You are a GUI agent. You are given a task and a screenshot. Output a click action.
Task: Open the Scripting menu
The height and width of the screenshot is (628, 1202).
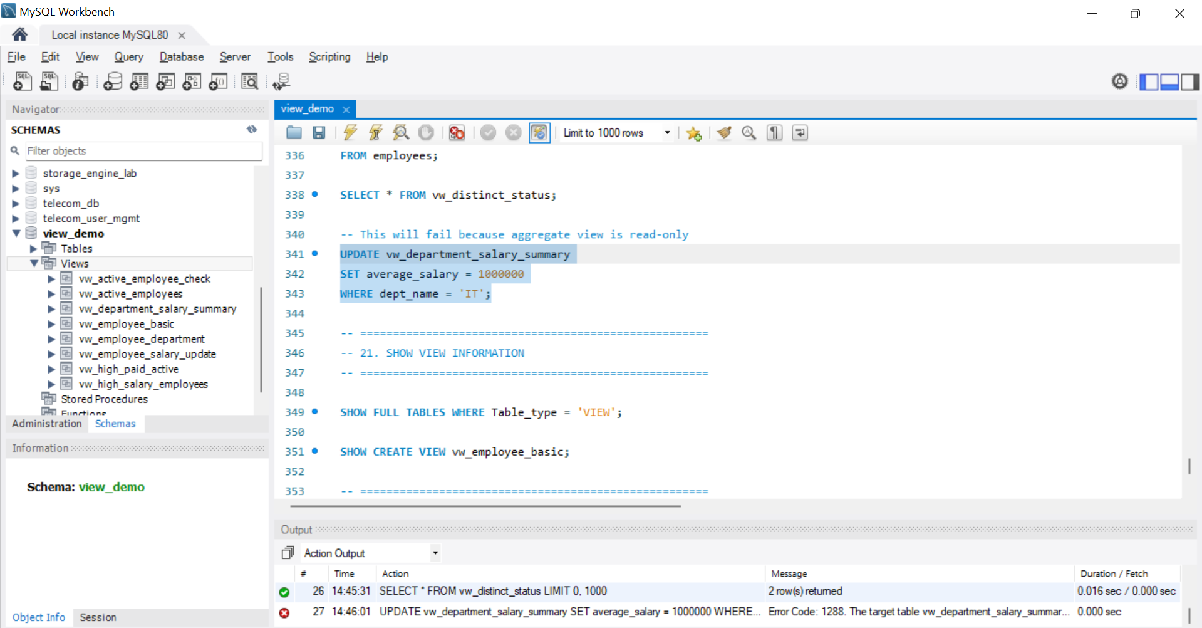point(329,56)
